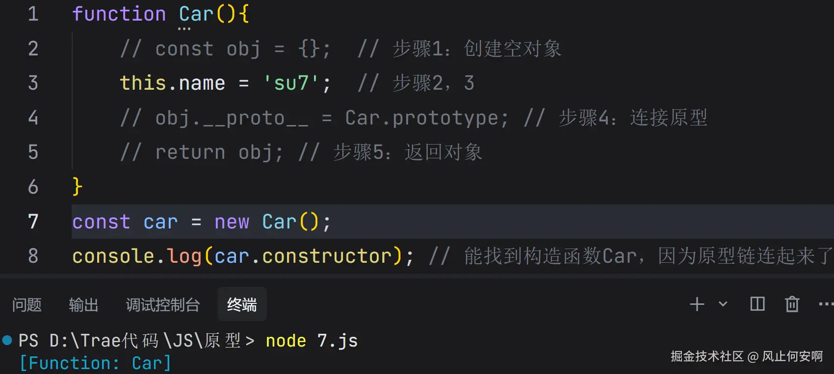This screenshot has width=834, height=374.
Task: Open the panel's more actions ellipsis
Action: [x=825, y=304]
